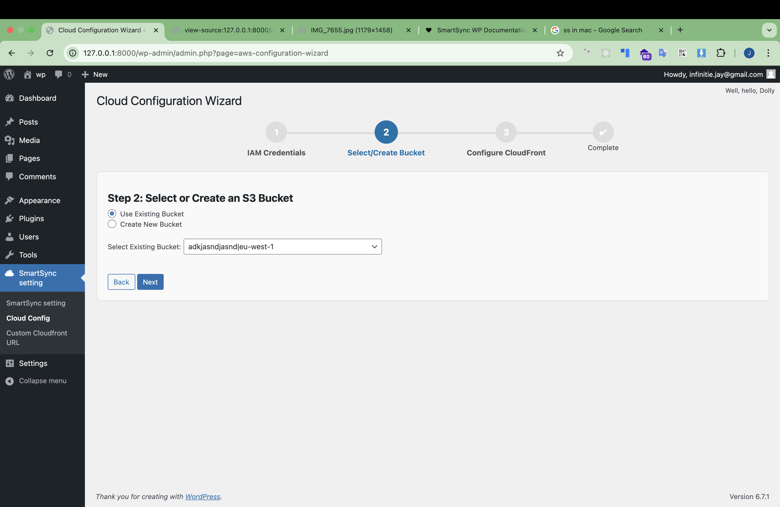Select the Create New Bucket option

click(112, 224)
